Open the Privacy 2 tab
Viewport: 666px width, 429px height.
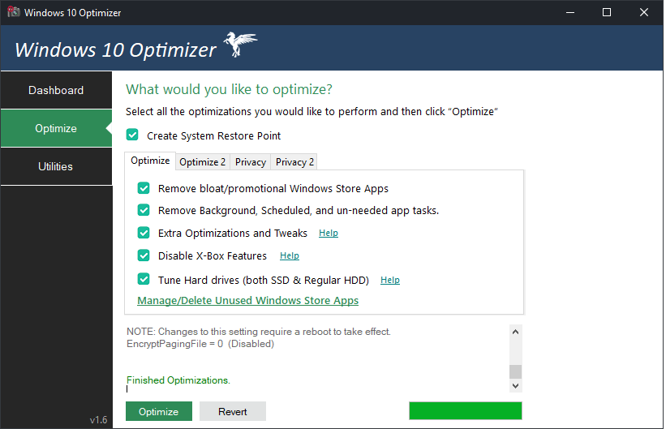pyautogui.click(x=294, y=162)
